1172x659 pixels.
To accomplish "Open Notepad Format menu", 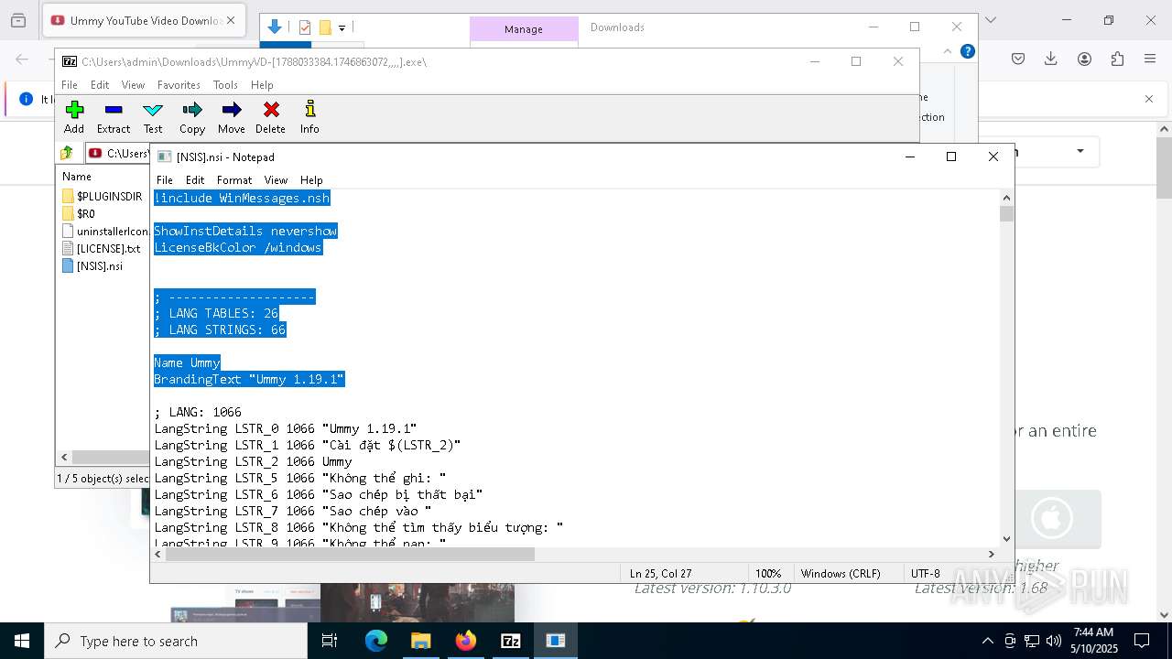I will [x=234, y=180].
